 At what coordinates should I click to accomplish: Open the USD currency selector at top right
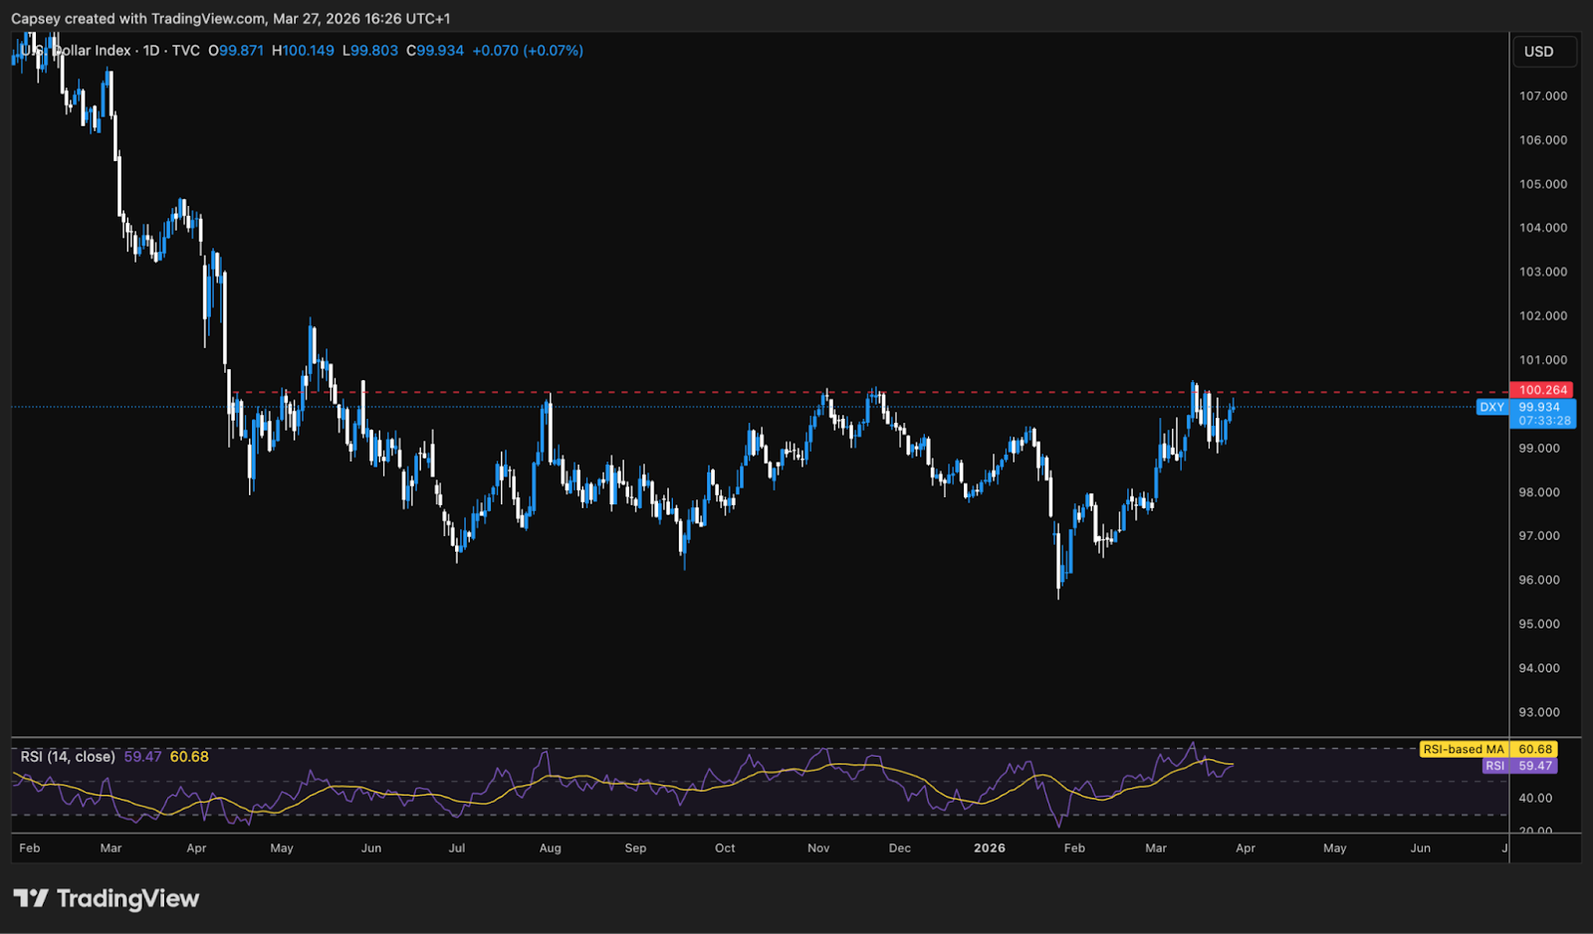tap(1544, 51)
